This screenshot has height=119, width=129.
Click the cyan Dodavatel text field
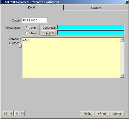click(x=91, y=27)
